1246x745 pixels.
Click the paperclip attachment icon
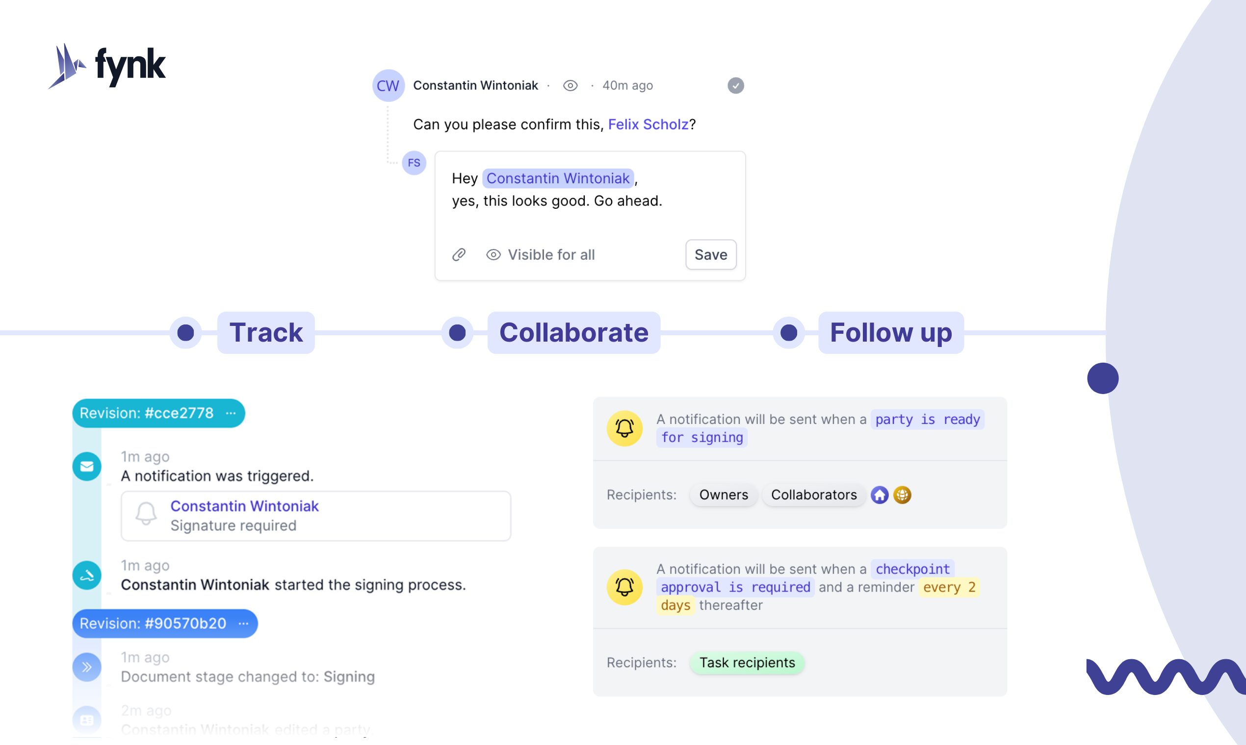[x=459, y=255]
